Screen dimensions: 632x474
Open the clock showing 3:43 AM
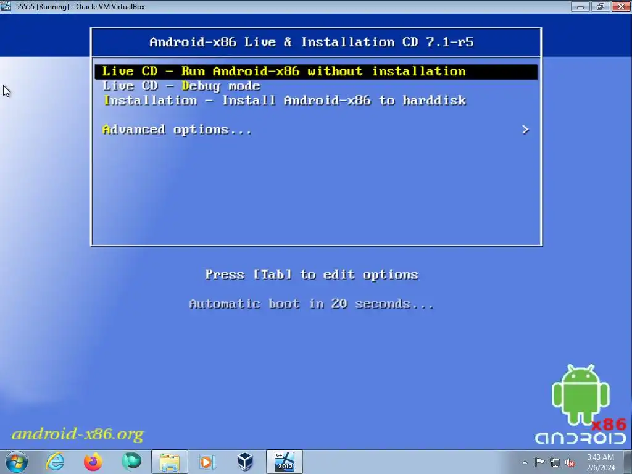[x=601, y=462]
